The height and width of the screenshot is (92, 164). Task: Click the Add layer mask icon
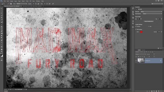click(152, 91)
